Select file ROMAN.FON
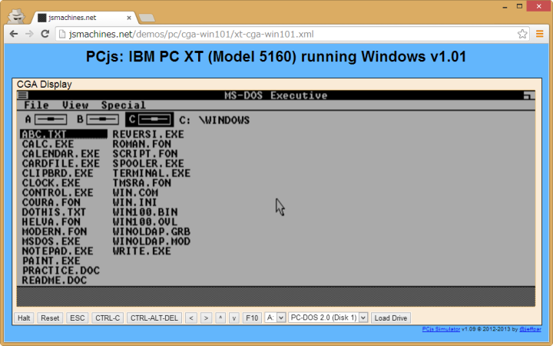This screenshot has width=553, height=346. point(142,144)
